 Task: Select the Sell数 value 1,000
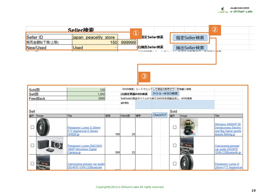tap(86, 94)
